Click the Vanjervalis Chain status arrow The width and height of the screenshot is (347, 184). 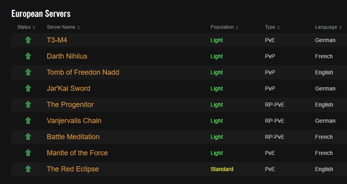tap(28, 121)
